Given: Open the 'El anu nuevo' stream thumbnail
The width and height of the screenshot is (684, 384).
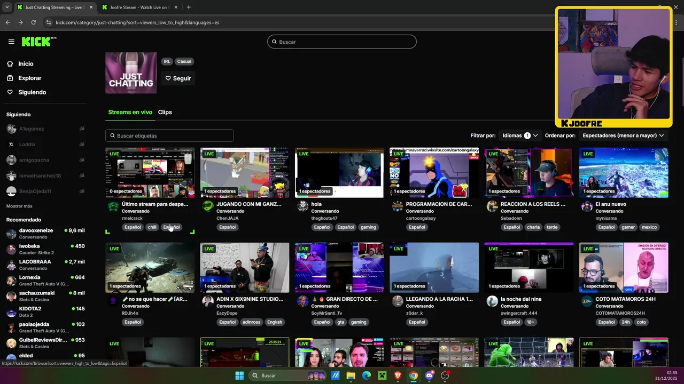Looking at the screenshot, I should tap(624, 173).
